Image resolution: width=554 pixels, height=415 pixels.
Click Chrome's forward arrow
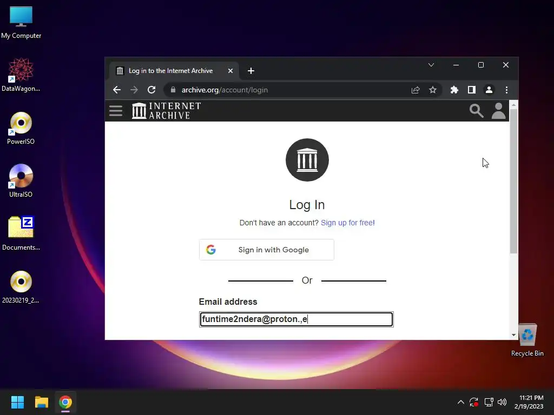pos(134,90)
